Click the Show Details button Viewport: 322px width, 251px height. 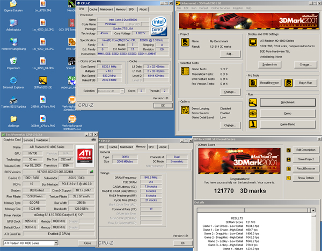tap(305, 178)
